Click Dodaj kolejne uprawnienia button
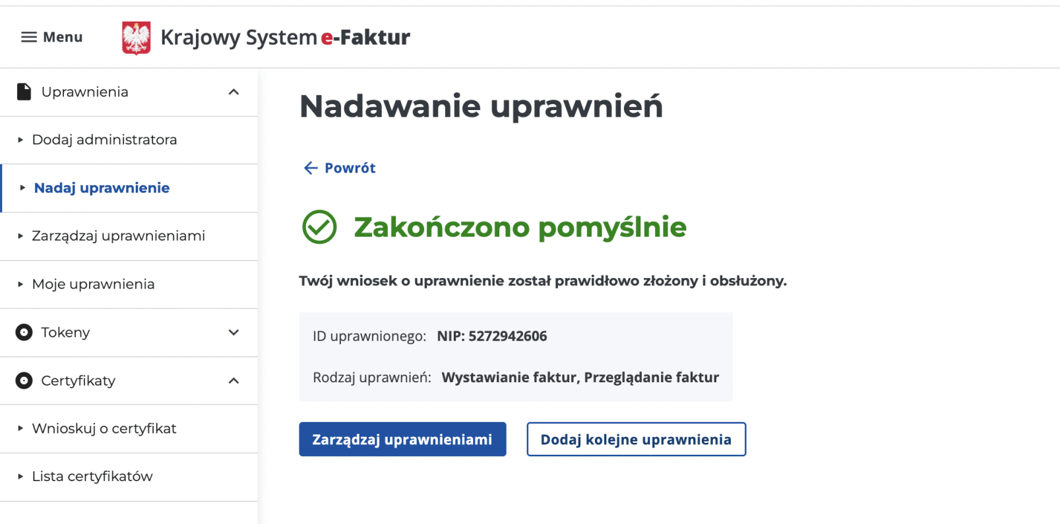The height and width of the screenshot is (524, 1060). (636, 439)
